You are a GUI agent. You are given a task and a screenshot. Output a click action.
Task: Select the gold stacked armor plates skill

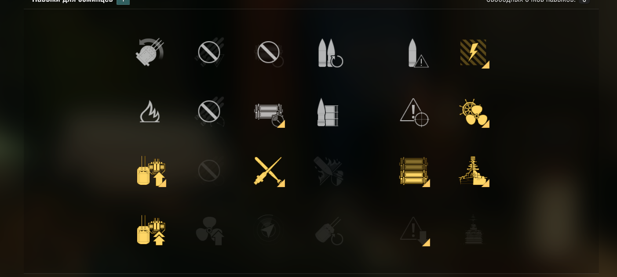click(x=414, y=172)
